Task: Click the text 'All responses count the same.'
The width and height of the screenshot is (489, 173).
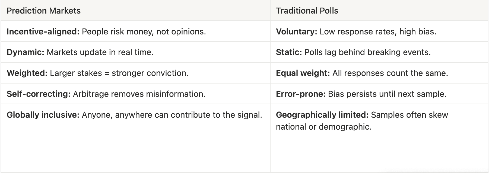Action: pos(390,73)
